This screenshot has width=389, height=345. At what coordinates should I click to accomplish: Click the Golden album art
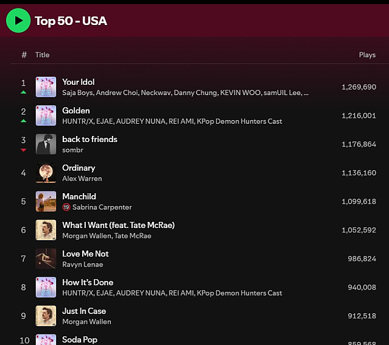coord(46,116)
